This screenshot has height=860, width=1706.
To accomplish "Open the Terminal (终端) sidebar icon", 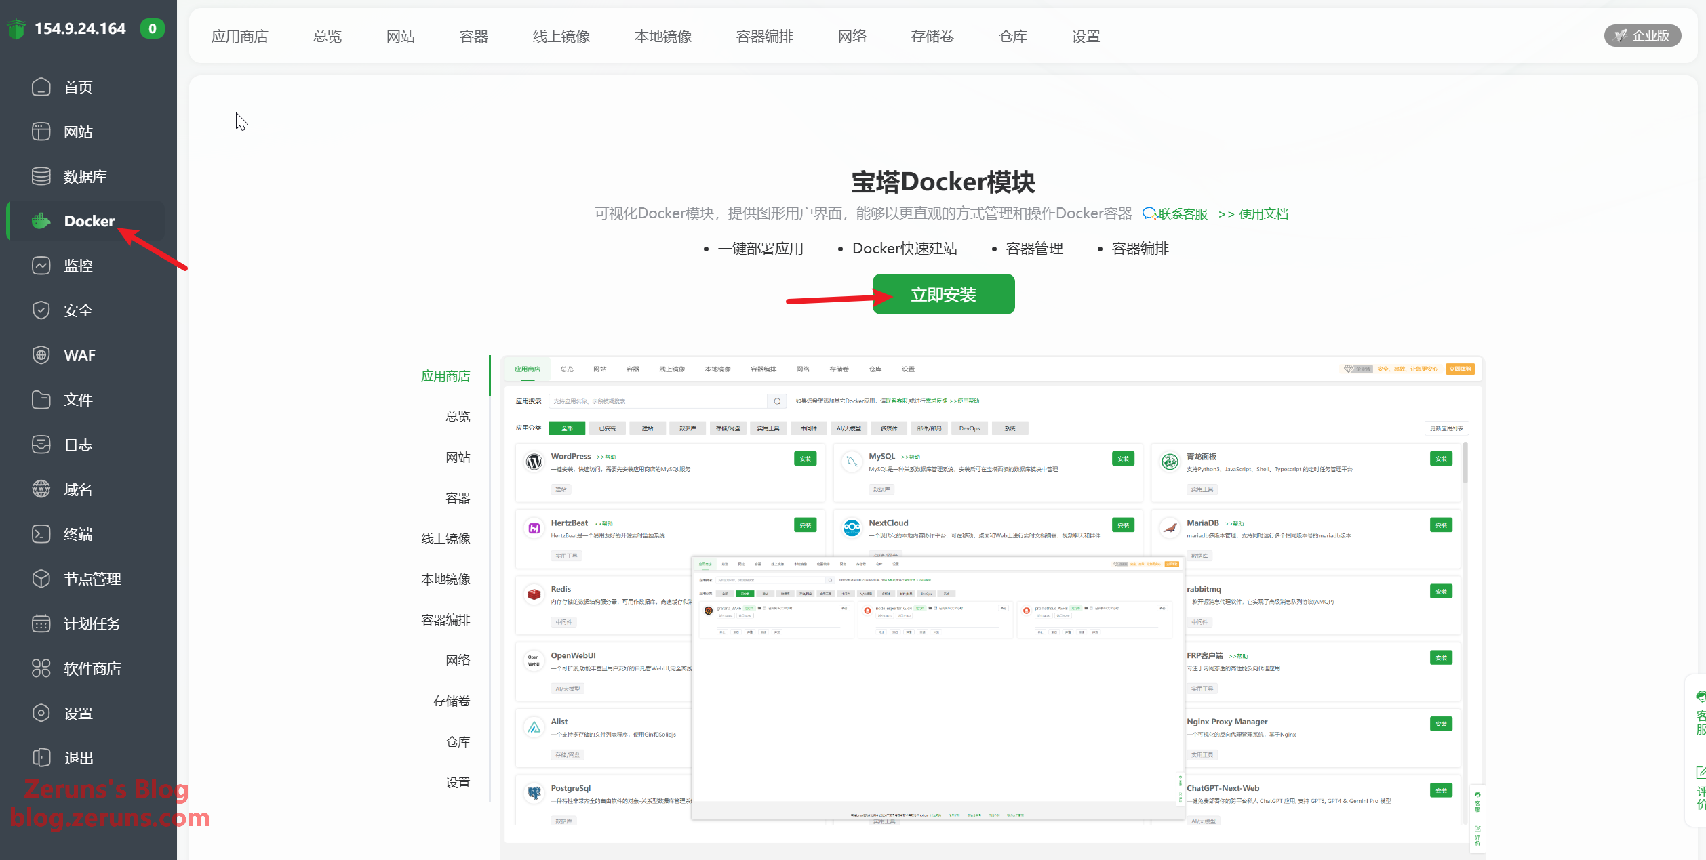I will coord(41,534).
